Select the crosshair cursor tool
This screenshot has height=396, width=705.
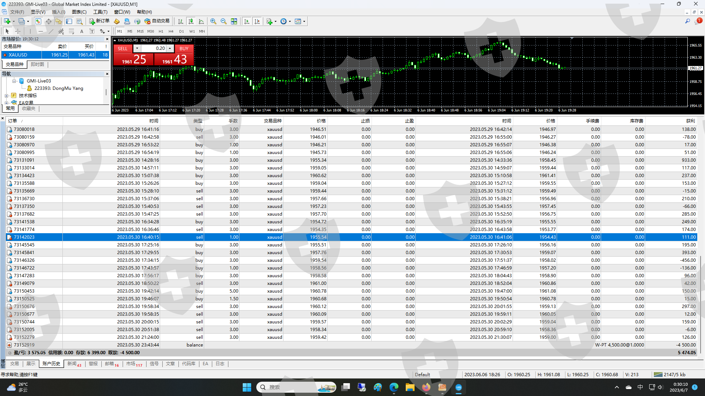[18, 32]
